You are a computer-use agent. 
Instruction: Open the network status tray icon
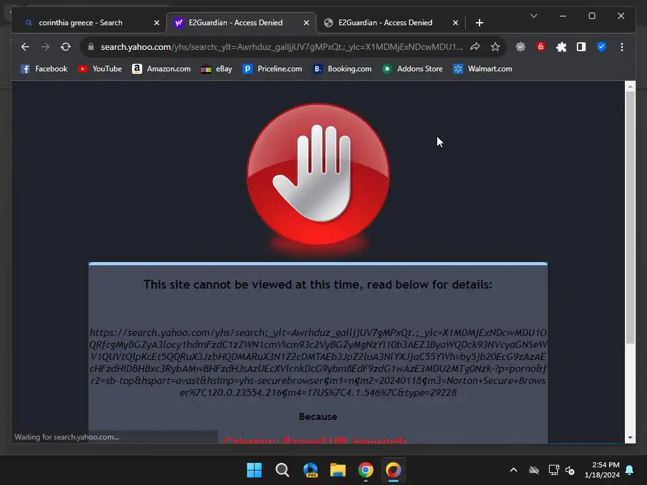[553, 470]
